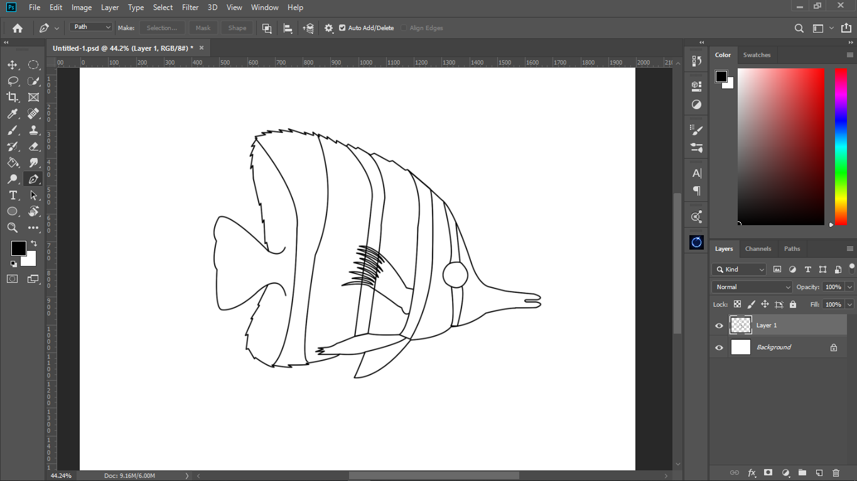This screenshot has height=481, width=857.
Task: Select the Eyedropper tool
Action: pos(12,114)
